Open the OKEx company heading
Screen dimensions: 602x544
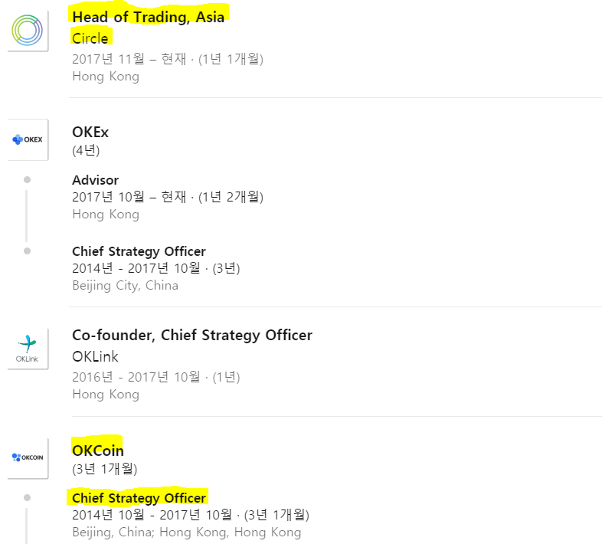90,132
